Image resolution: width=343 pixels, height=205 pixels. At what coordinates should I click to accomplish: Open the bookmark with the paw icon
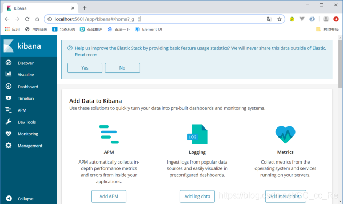[118, 29]
